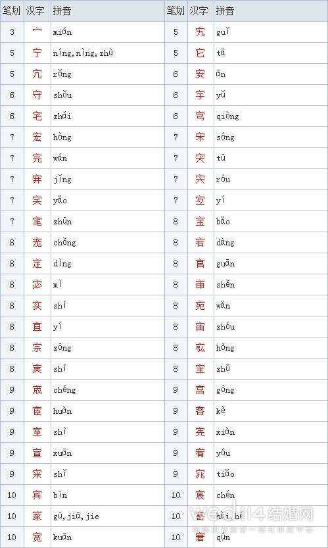
Task: Open the character 宫 pronounced gōng
Action: click(200, 389)
